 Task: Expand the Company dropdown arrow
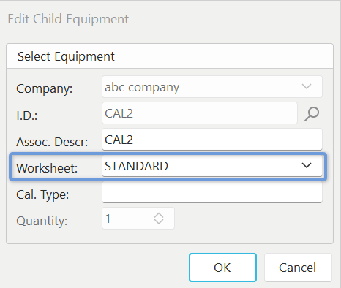pos(307,86)
